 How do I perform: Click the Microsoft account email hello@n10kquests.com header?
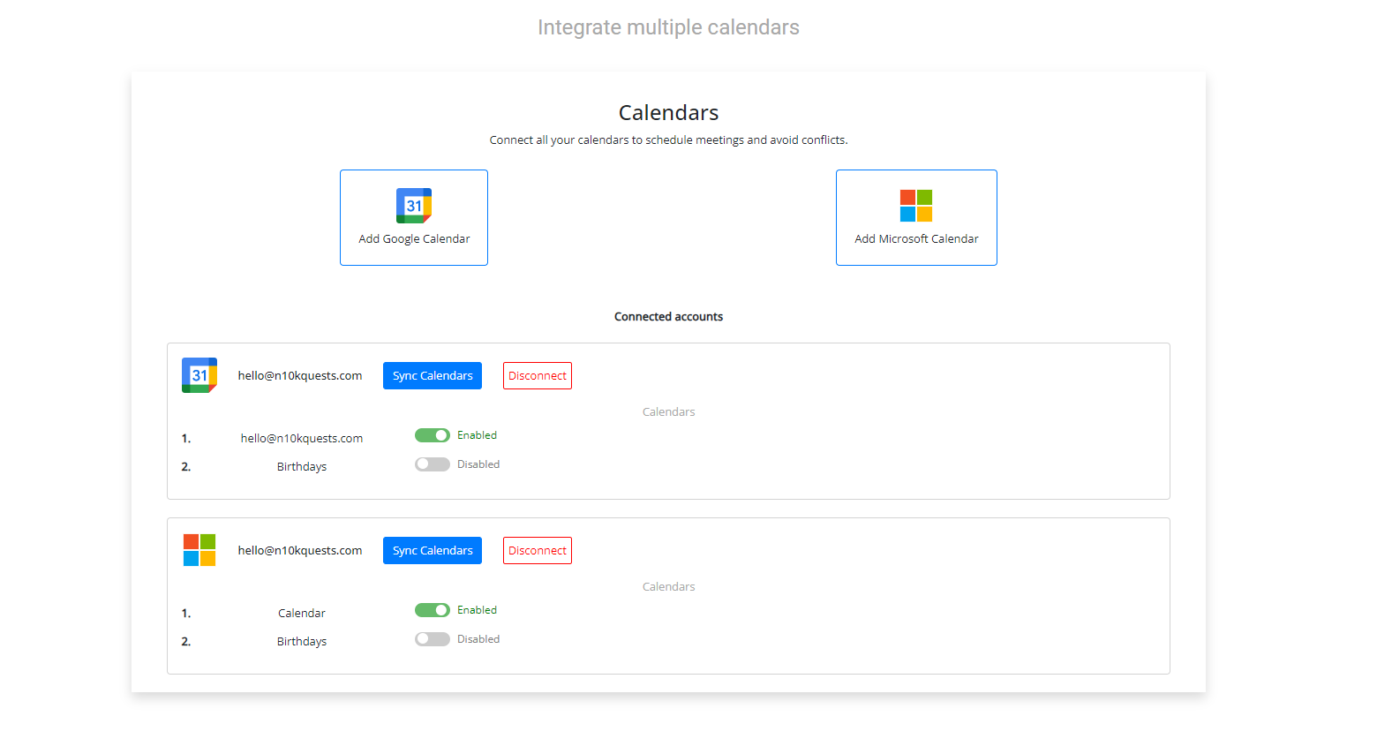click(x=300, y=550)
